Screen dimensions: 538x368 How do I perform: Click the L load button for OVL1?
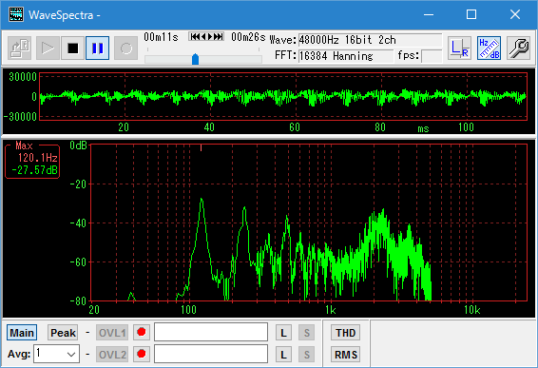pyautogui.click(x=284, y=333)
